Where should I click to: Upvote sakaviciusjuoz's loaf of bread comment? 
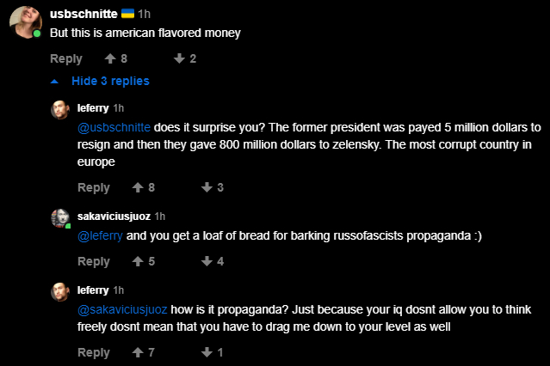[x=138, y=261]
